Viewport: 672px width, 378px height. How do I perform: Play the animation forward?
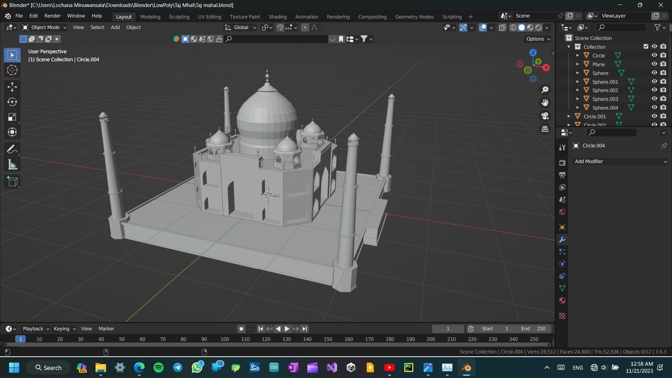(x=287, y=329)
